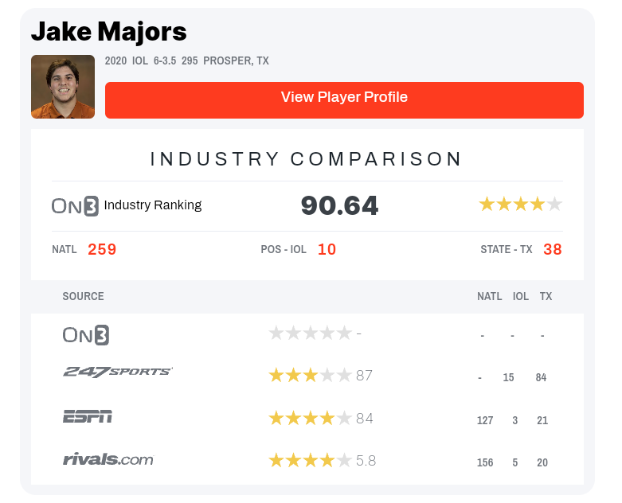Click the On3 logo beside Industry Ranking
The height and width of the screenshot is (503, 622).
tap(75, 205)
